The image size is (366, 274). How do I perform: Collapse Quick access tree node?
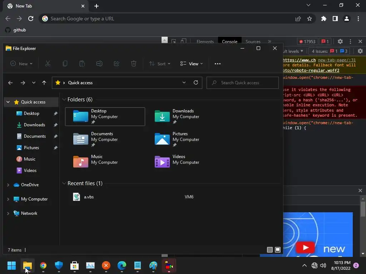(x=8, y=102)
